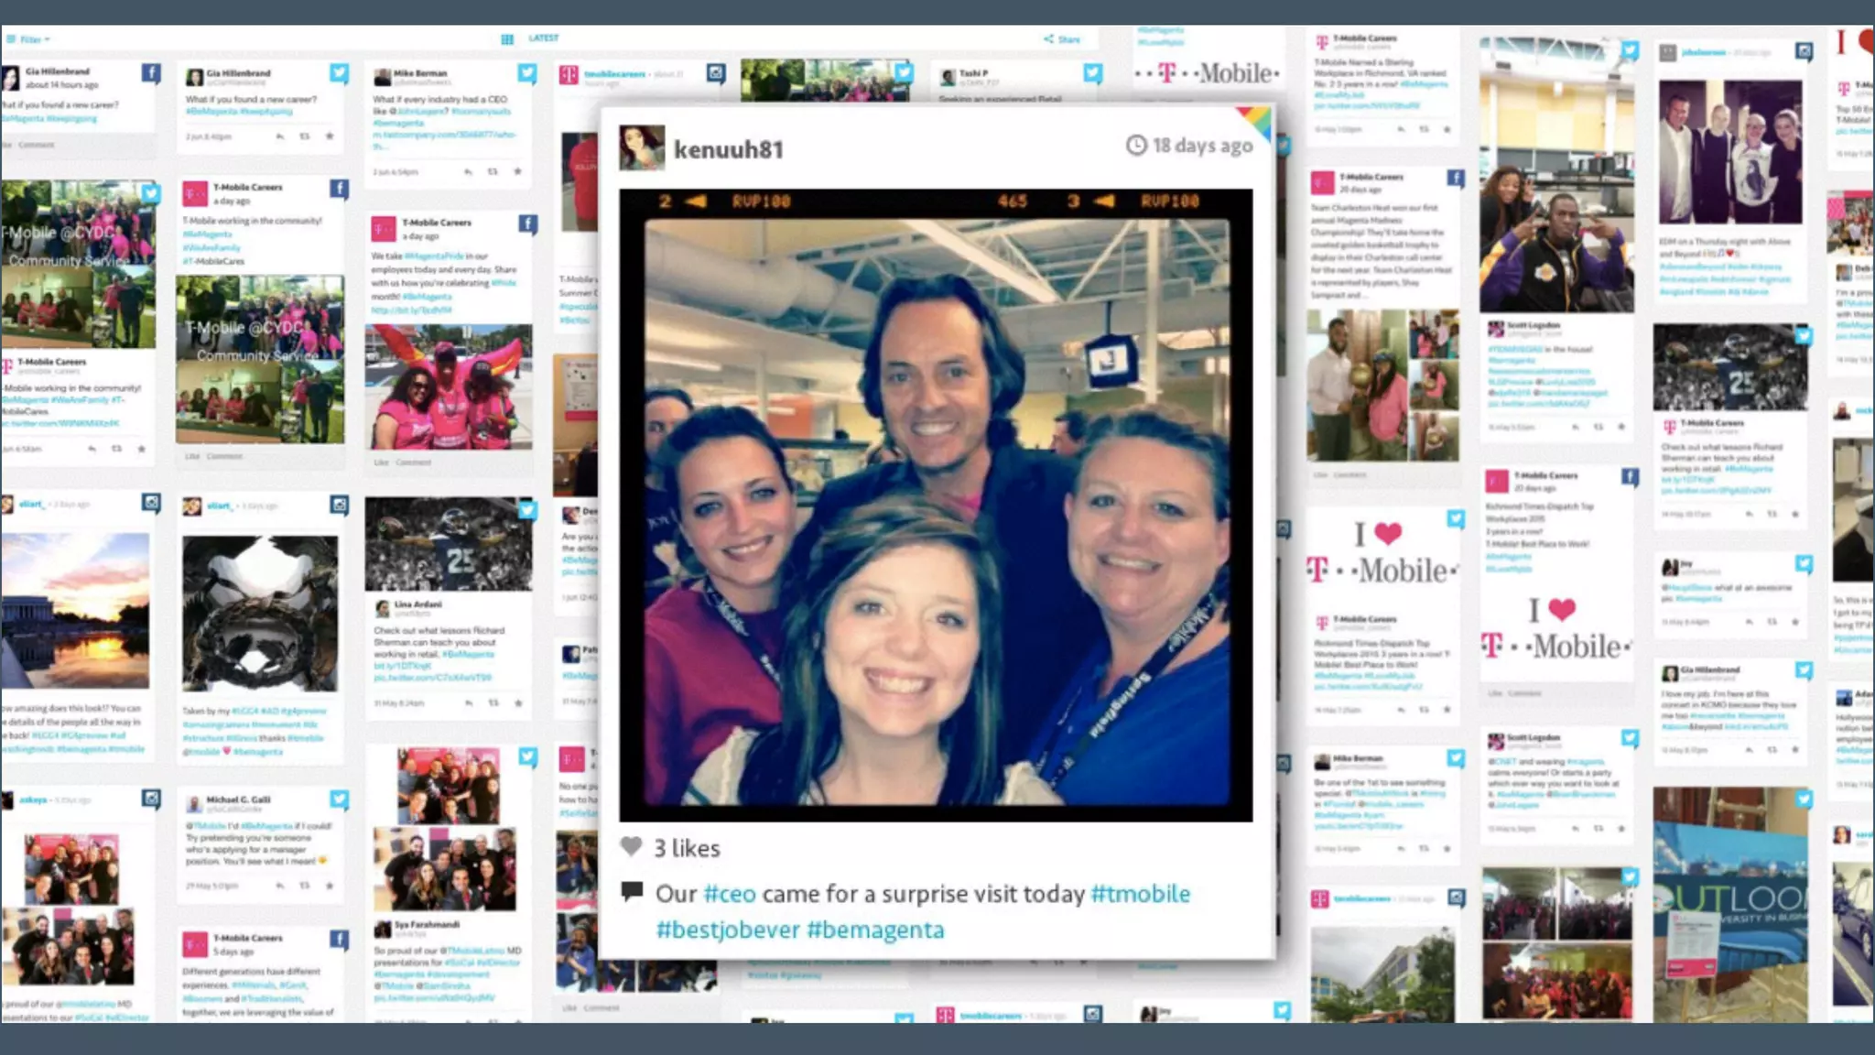Click the Instagram icon on the tmobilecareers post

pos(716,73)
